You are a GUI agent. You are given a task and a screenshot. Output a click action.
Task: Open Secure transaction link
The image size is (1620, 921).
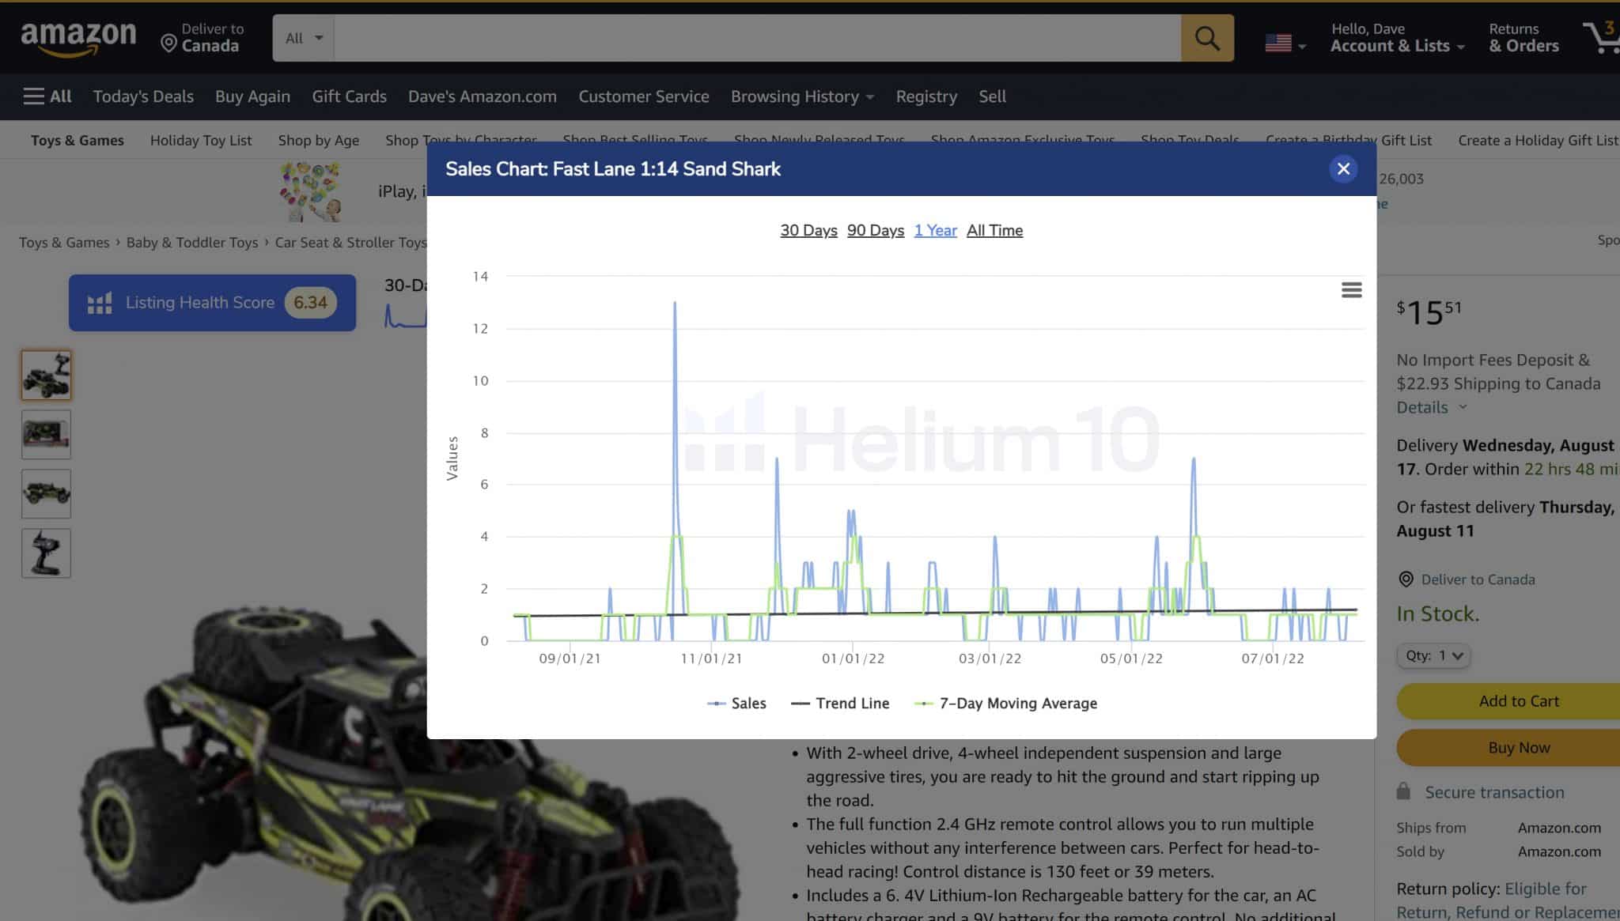(1494, 792)
